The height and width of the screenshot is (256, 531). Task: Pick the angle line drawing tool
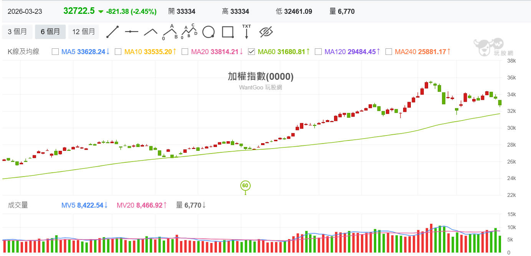151,32
